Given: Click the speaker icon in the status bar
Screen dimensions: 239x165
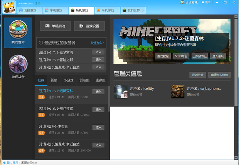Looking at the screenshot, I should pos(4,163).
